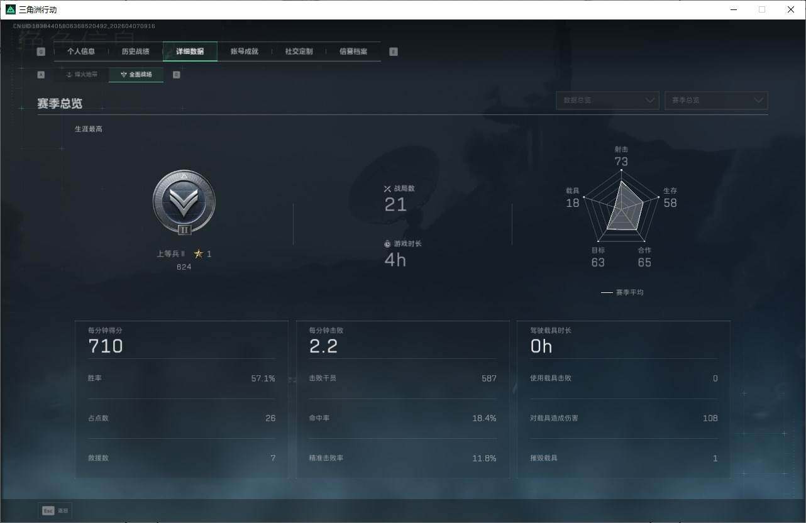Click the 上等兵 II rank badge
The height and width of the screenshot is (523, 806).
(x=184, y=202)
